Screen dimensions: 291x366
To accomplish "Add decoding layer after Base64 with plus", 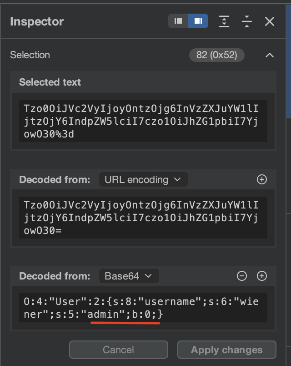I will [262, 276].
